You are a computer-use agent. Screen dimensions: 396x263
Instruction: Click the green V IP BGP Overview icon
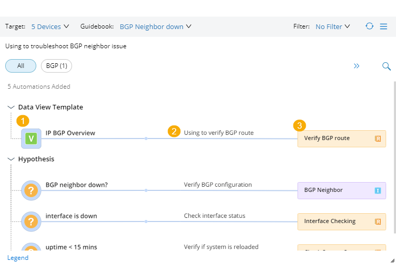[x=31, y=139]
